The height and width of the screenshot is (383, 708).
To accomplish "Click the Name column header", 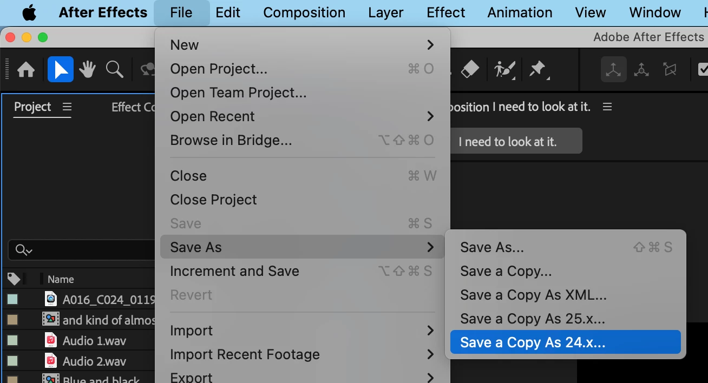I will coord(61,280).
